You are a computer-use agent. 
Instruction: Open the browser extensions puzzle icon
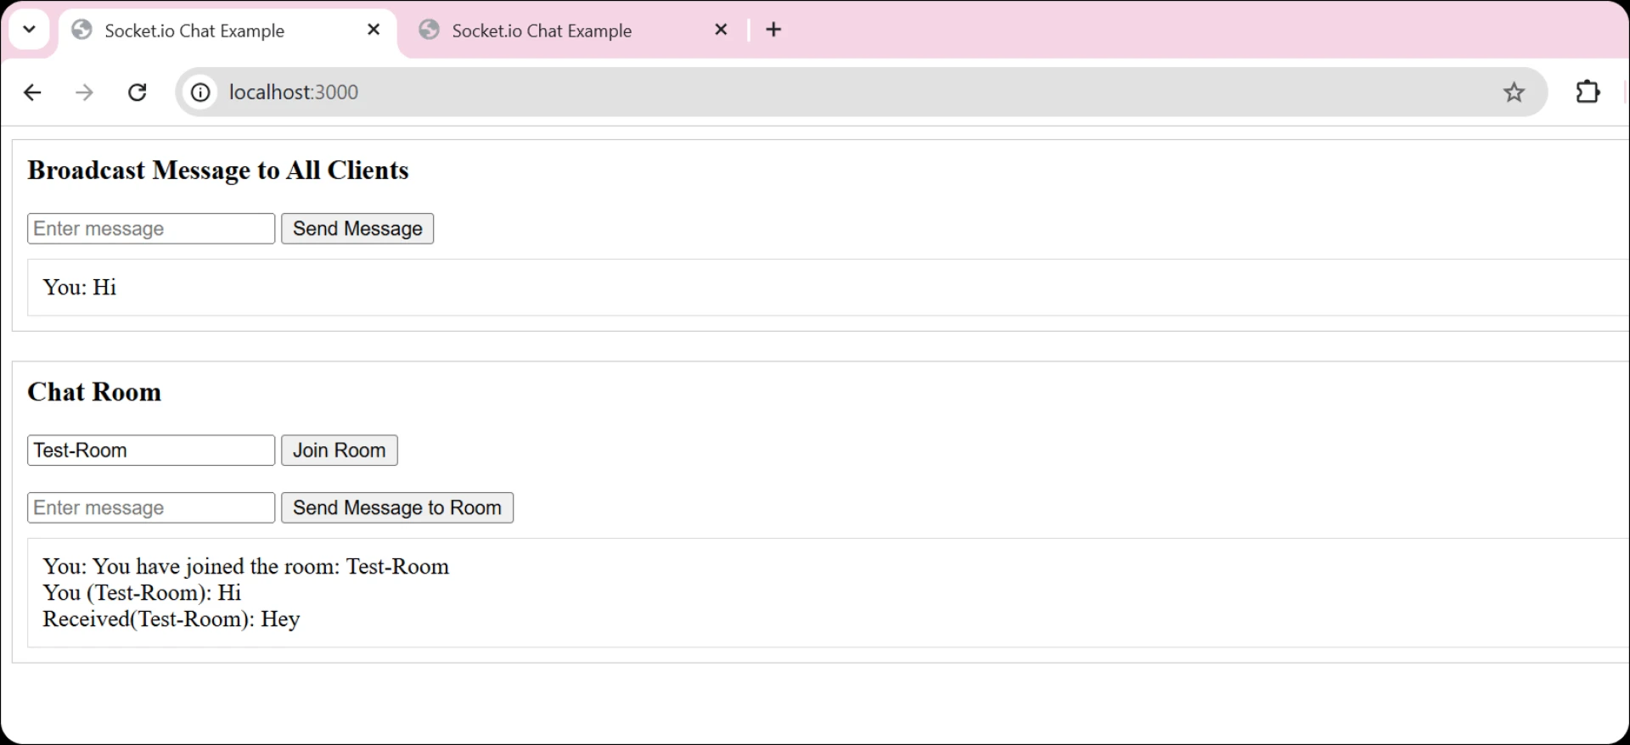1588,92
